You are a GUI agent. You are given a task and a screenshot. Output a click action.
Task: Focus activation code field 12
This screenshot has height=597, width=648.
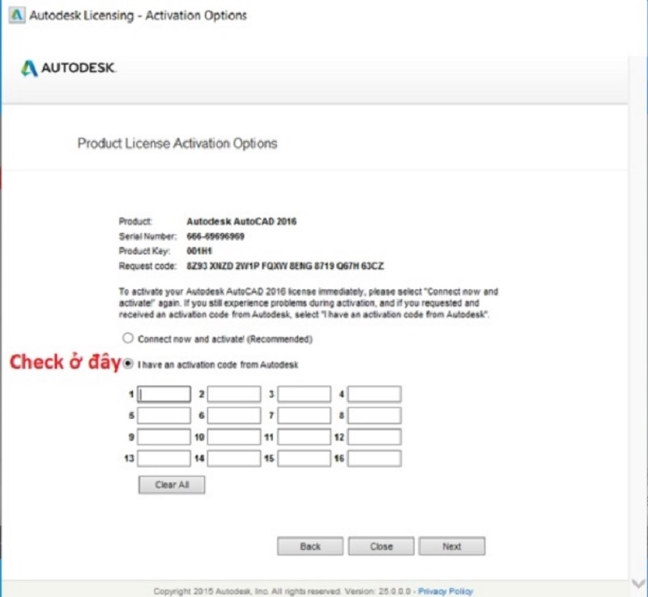pyautogui.click(x=374, y=437)
